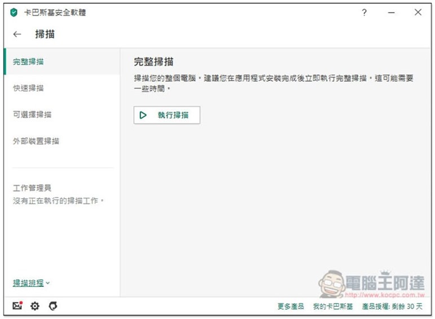The width and height of the screenshot is (435, 319).
Task: Open the 工作管理員 link
Action: [32, 188]
